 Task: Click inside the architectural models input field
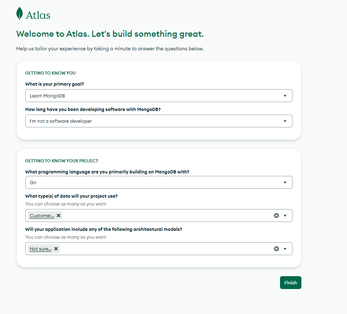pyautogui.click(x=166, y=249)
